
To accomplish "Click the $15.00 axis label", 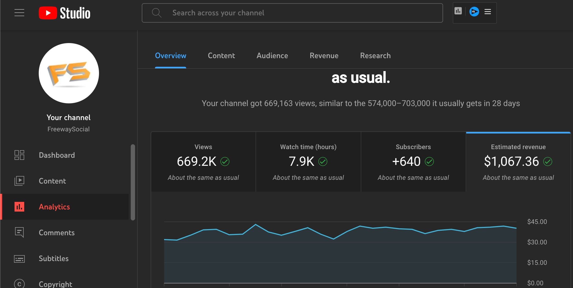I will [x=537, y=263].
